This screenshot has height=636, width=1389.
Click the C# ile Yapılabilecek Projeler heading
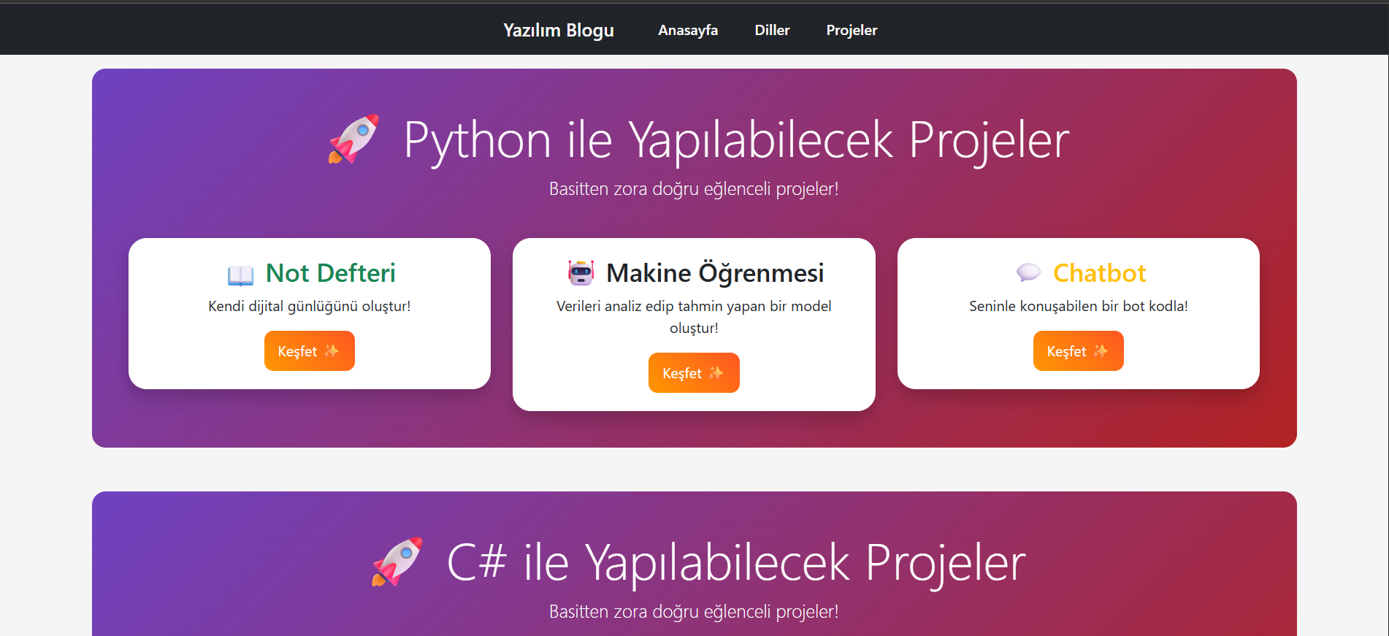tap(736, 563)
